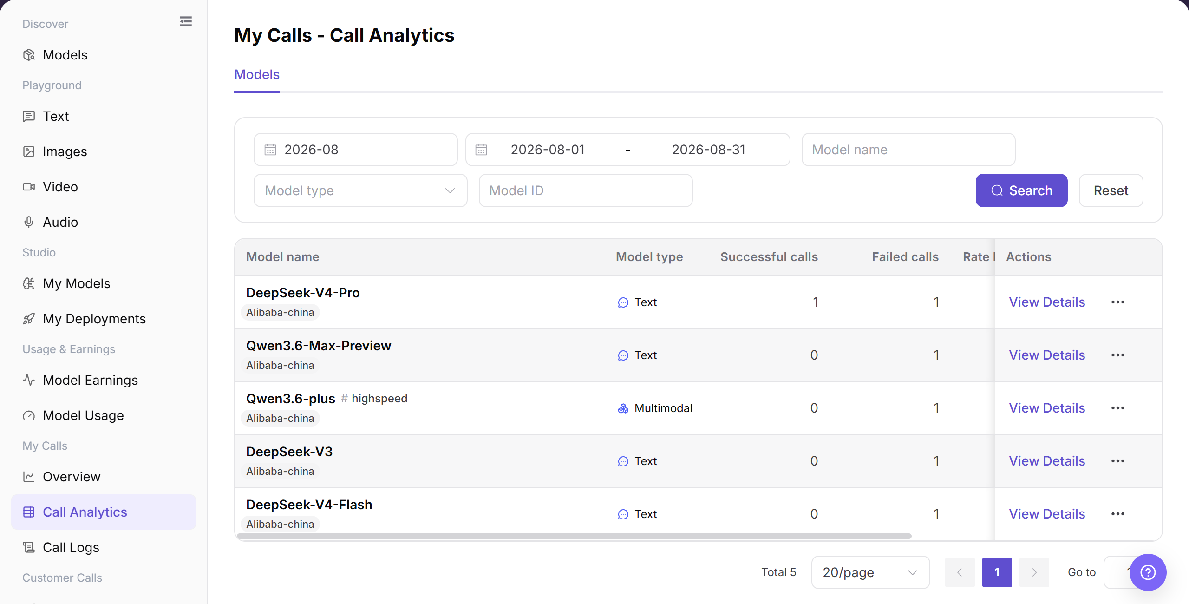
Task: Click the Text playground chat icon
Action: 29,116
